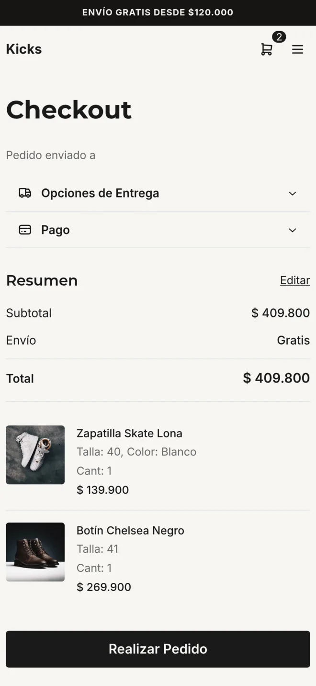Screen dimensions: 316x686
Task: Click the delivery truck icon
Action: (x=25, y=193)
